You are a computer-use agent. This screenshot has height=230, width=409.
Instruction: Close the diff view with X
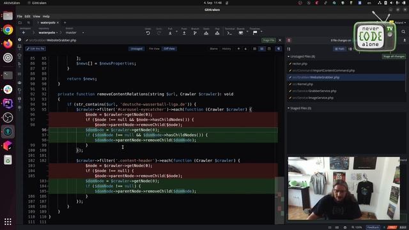(280, 40)
